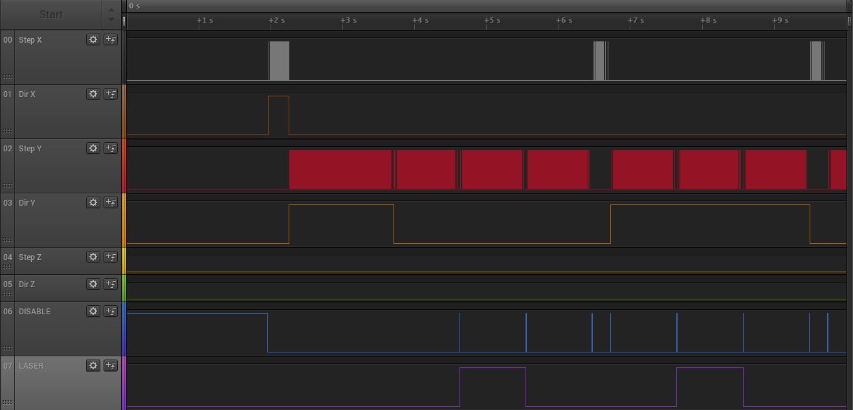Viewport: 853px width, 410px height.
Task: Select the Step Z channel label
Action: point(30,257)
